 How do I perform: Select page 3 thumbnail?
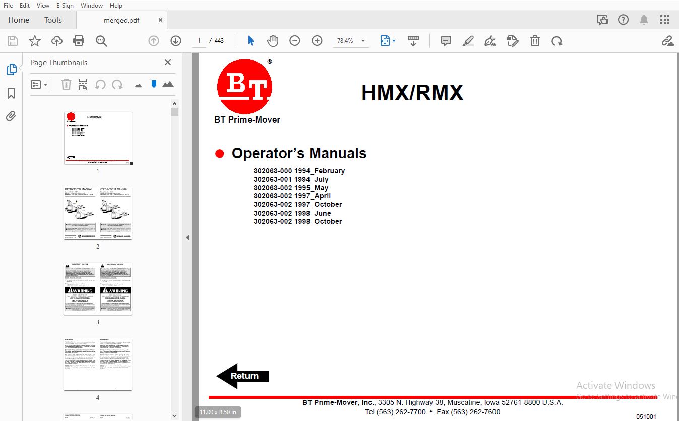click(98, 289)
